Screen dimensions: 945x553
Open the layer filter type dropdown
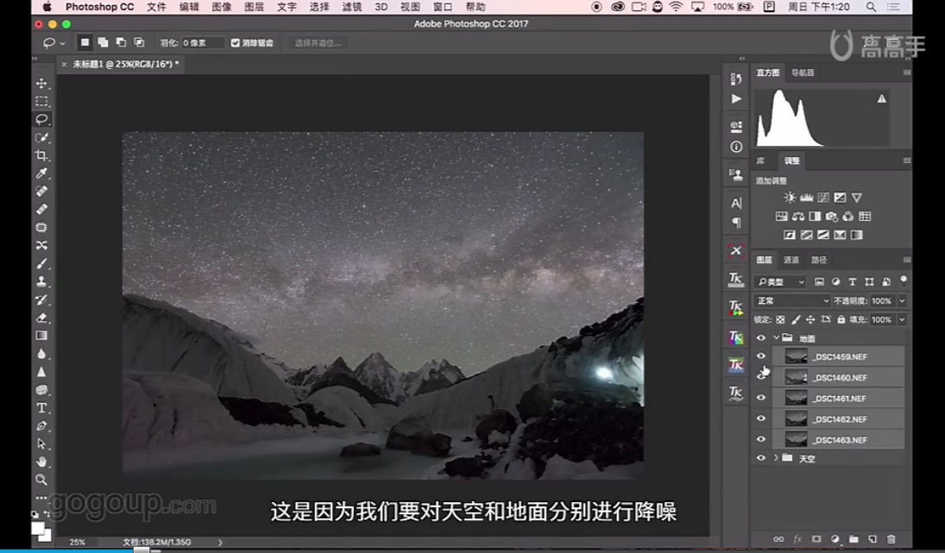780,281
